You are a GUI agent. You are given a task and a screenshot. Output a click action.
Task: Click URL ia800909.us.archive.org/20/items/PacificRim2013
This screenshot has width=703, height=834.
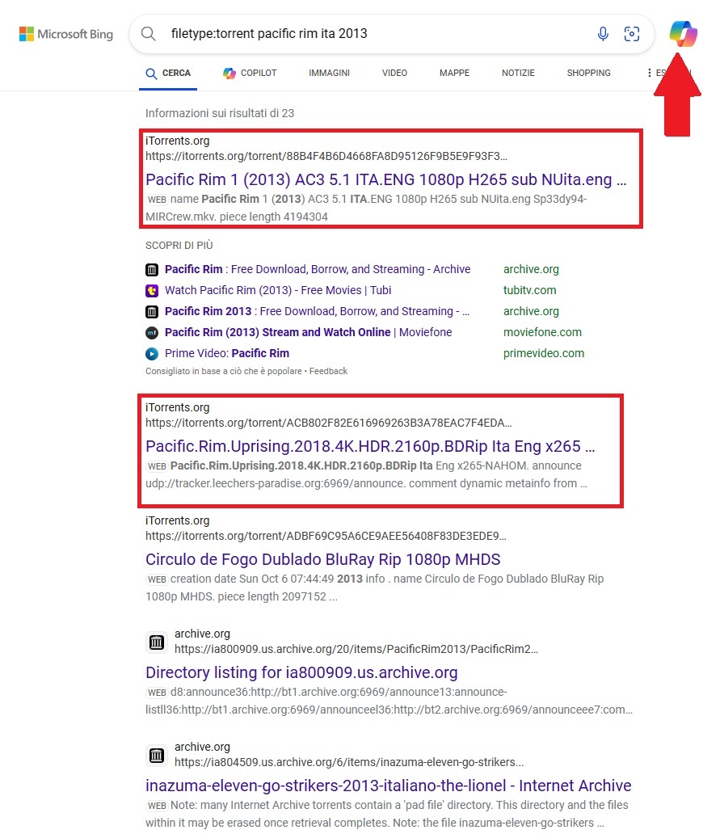coord(356,650)
